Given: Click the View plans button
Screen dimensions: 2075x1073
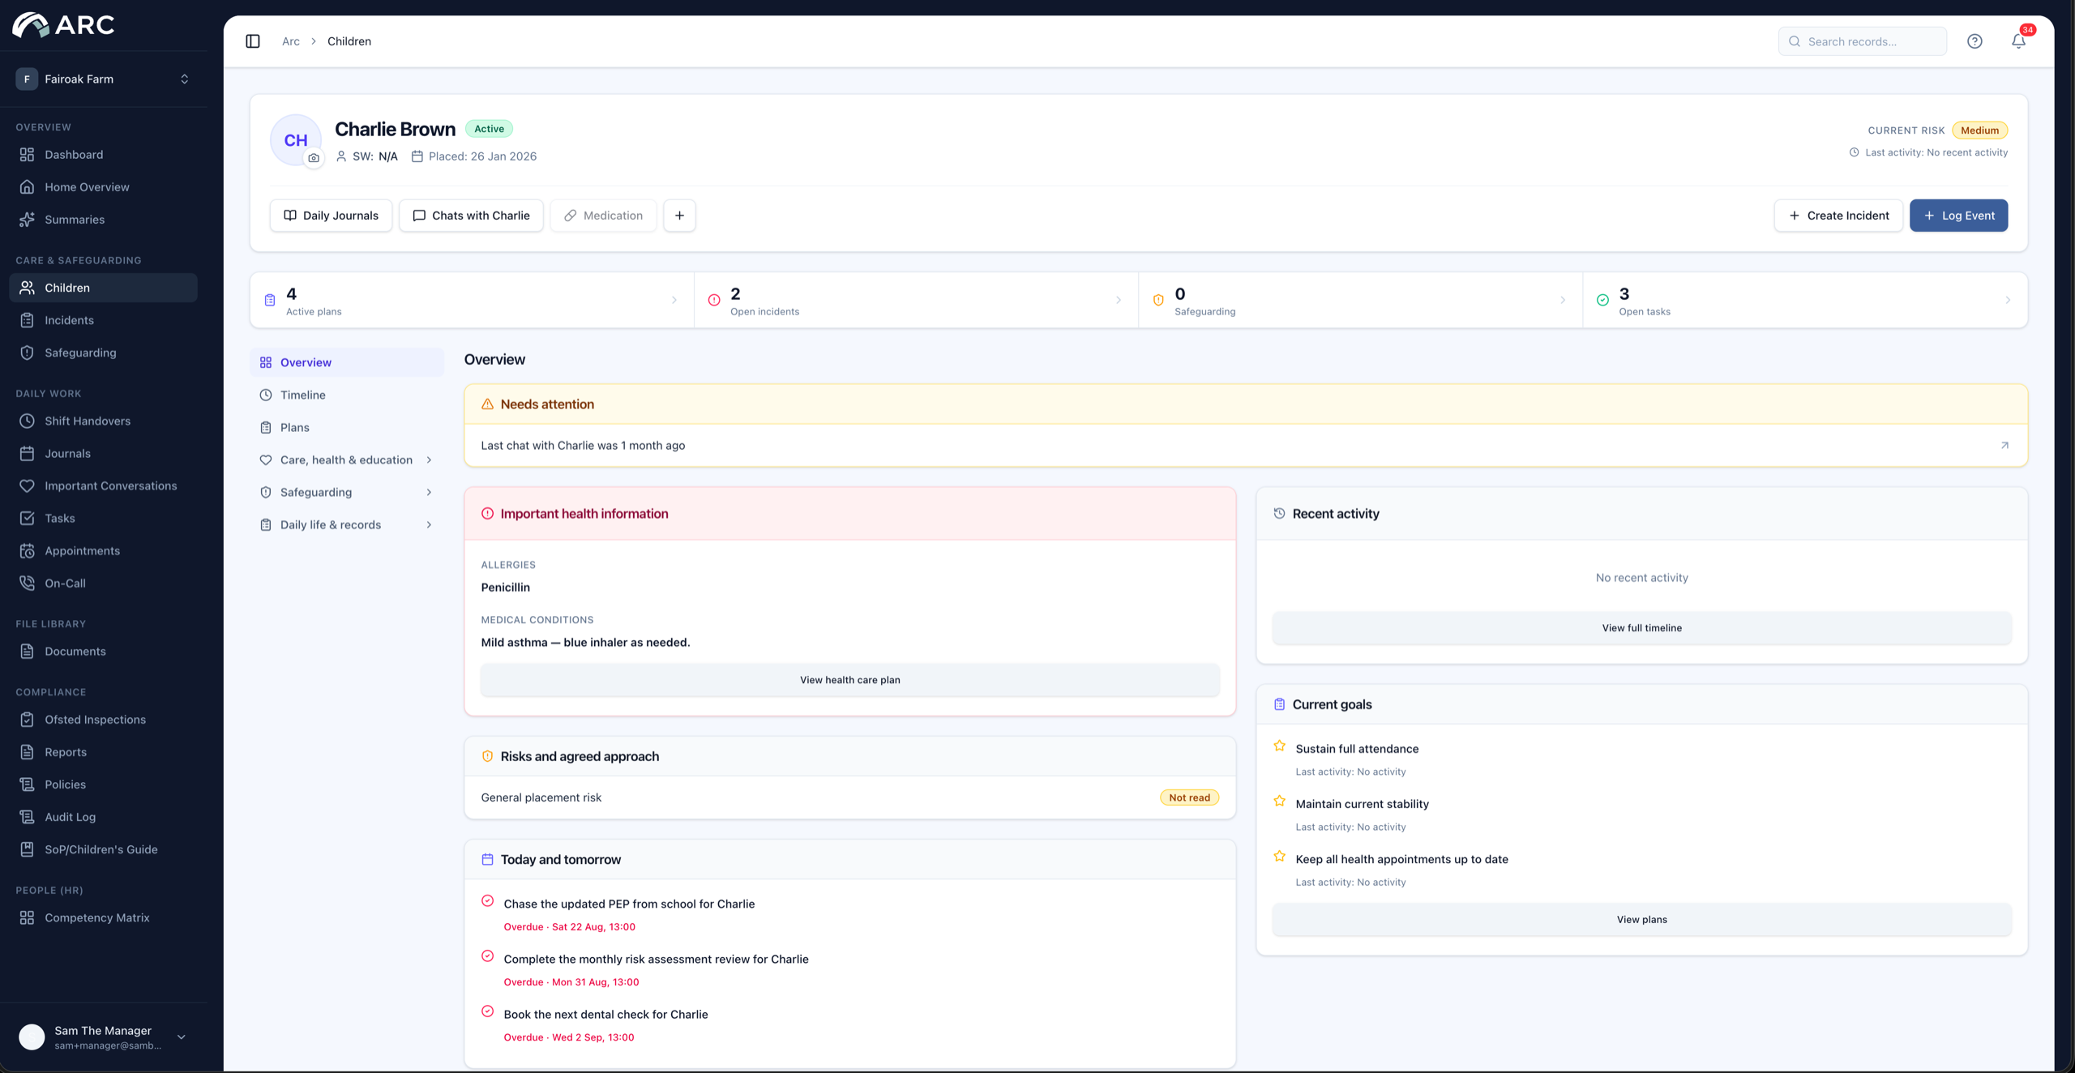Looking at the screenshot, I should click(x=1641, y=919).
